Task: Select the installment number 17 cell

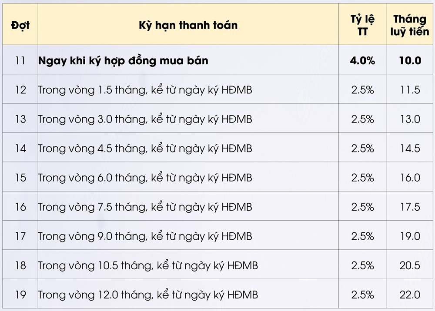Action: [x=20, y=236]
